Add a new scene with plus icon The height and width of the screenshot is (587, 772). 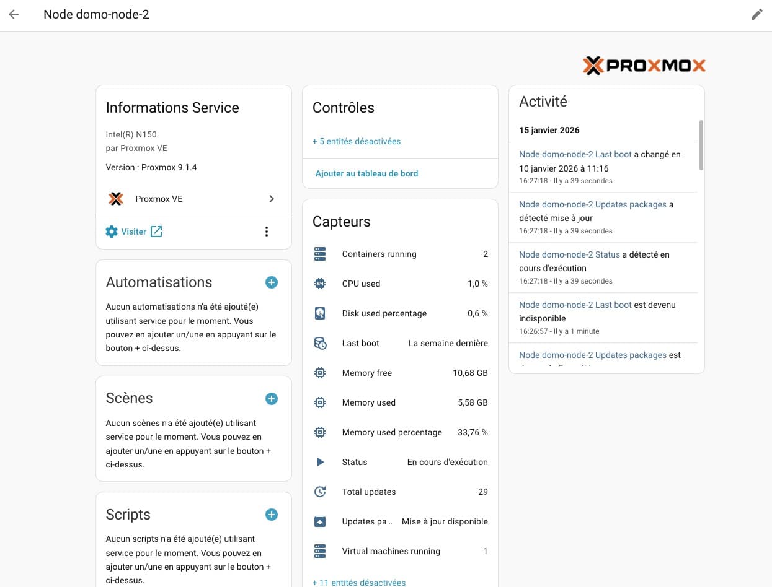(272, 399)
